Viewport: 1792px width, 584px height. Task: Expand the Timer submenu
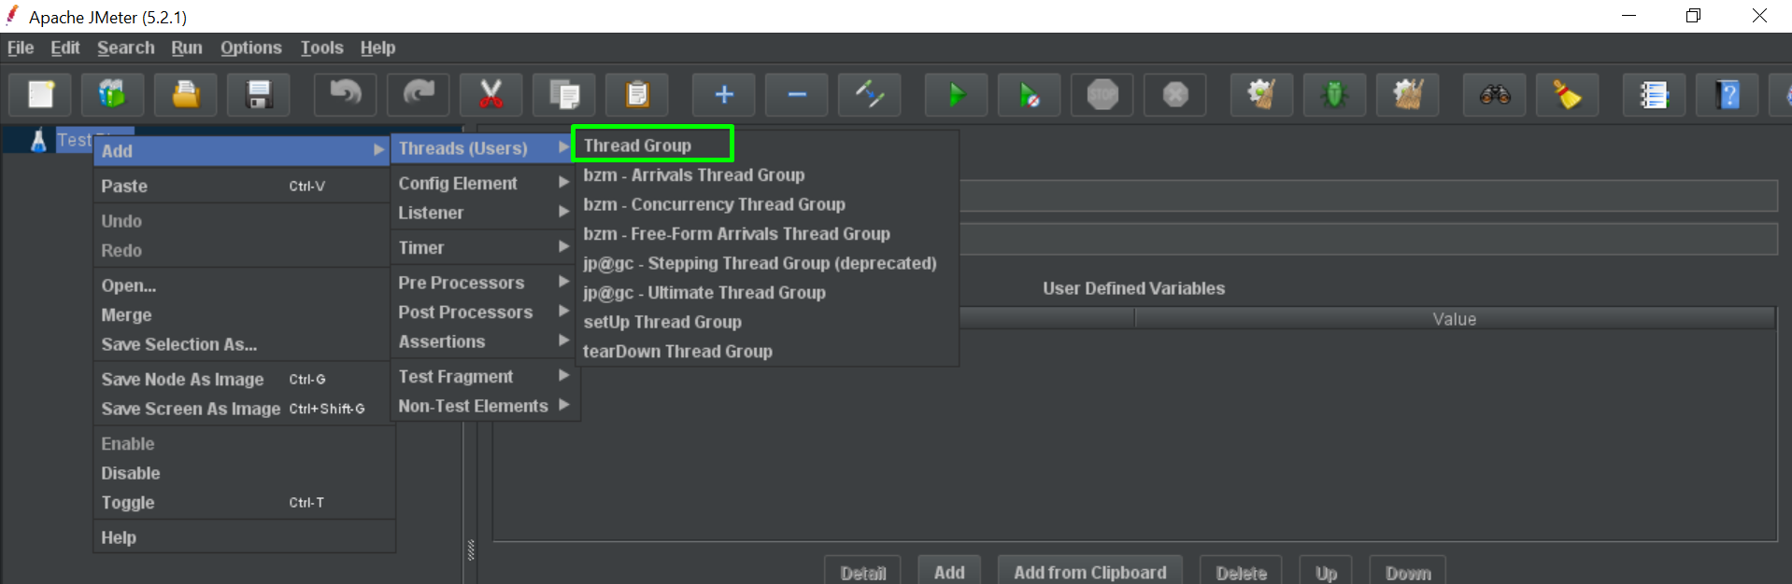pyautogui.click(x=483, y=247)
